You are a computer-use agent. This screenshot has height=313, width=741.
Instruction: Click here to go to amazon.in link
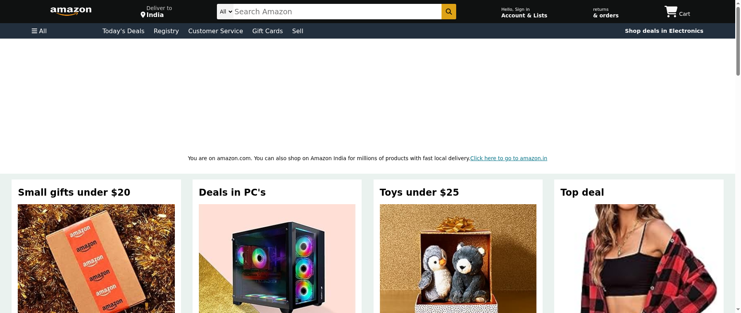(x=509, y=158)
